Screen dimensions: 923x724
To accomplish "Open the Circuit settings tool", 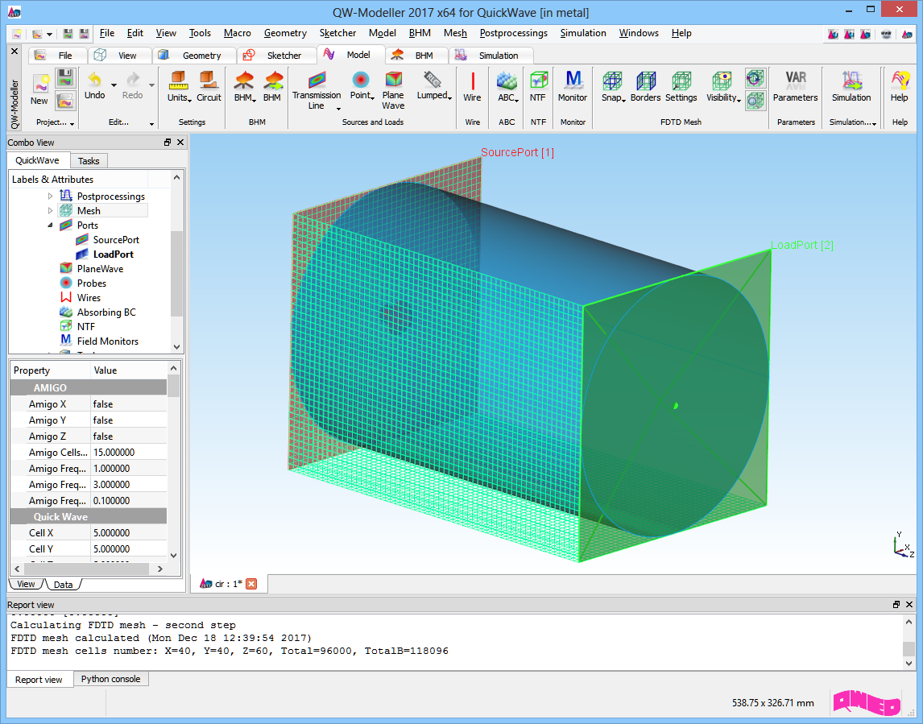I will 209,86.
